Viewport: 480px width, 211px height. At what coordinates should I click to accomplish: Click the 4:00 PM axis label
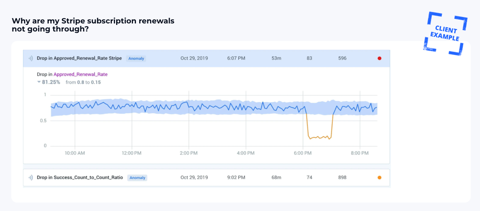(x=245, y=153)
